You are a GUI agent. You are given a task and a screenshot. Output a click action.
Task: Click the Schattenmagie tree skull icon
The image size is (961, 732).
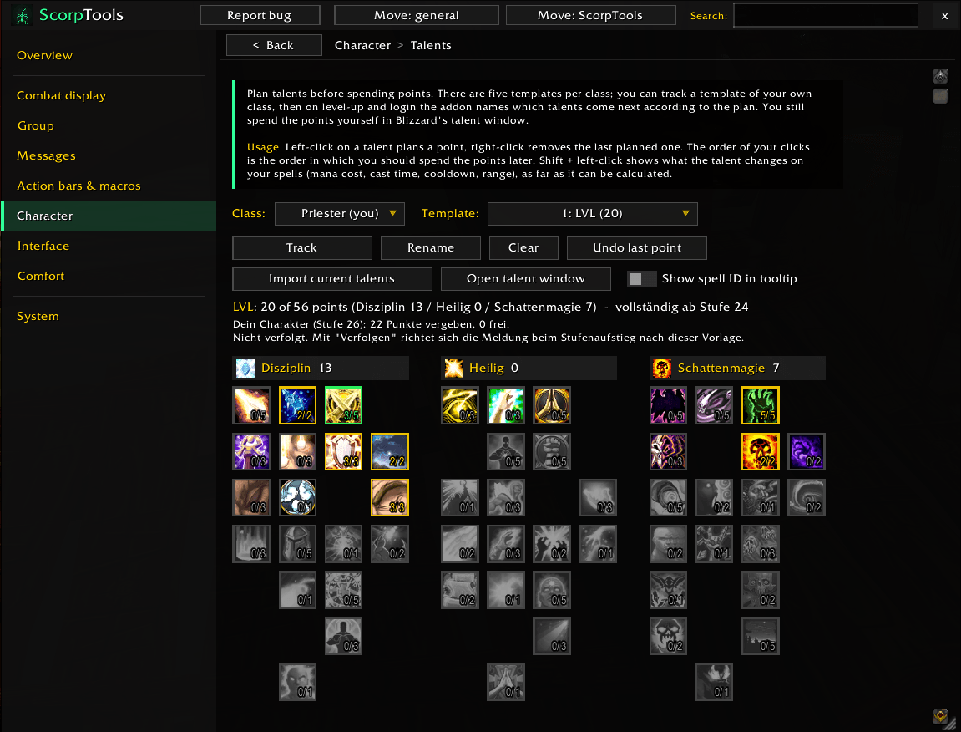coord(662,369)
